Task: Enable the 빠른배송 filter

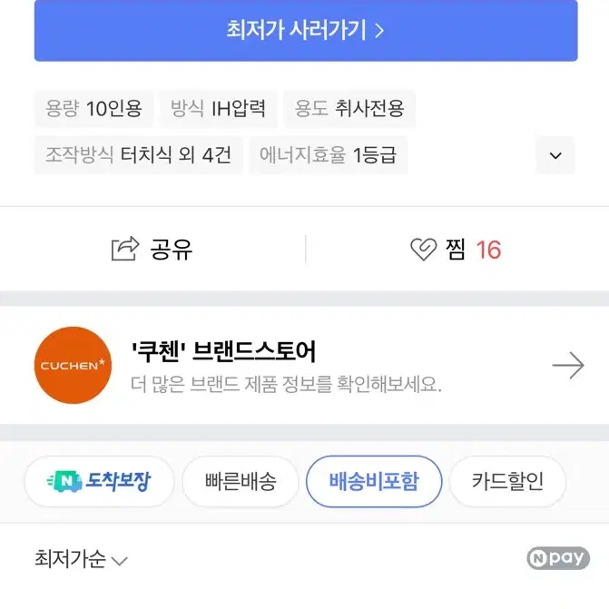Action: (x=241, y=482)
